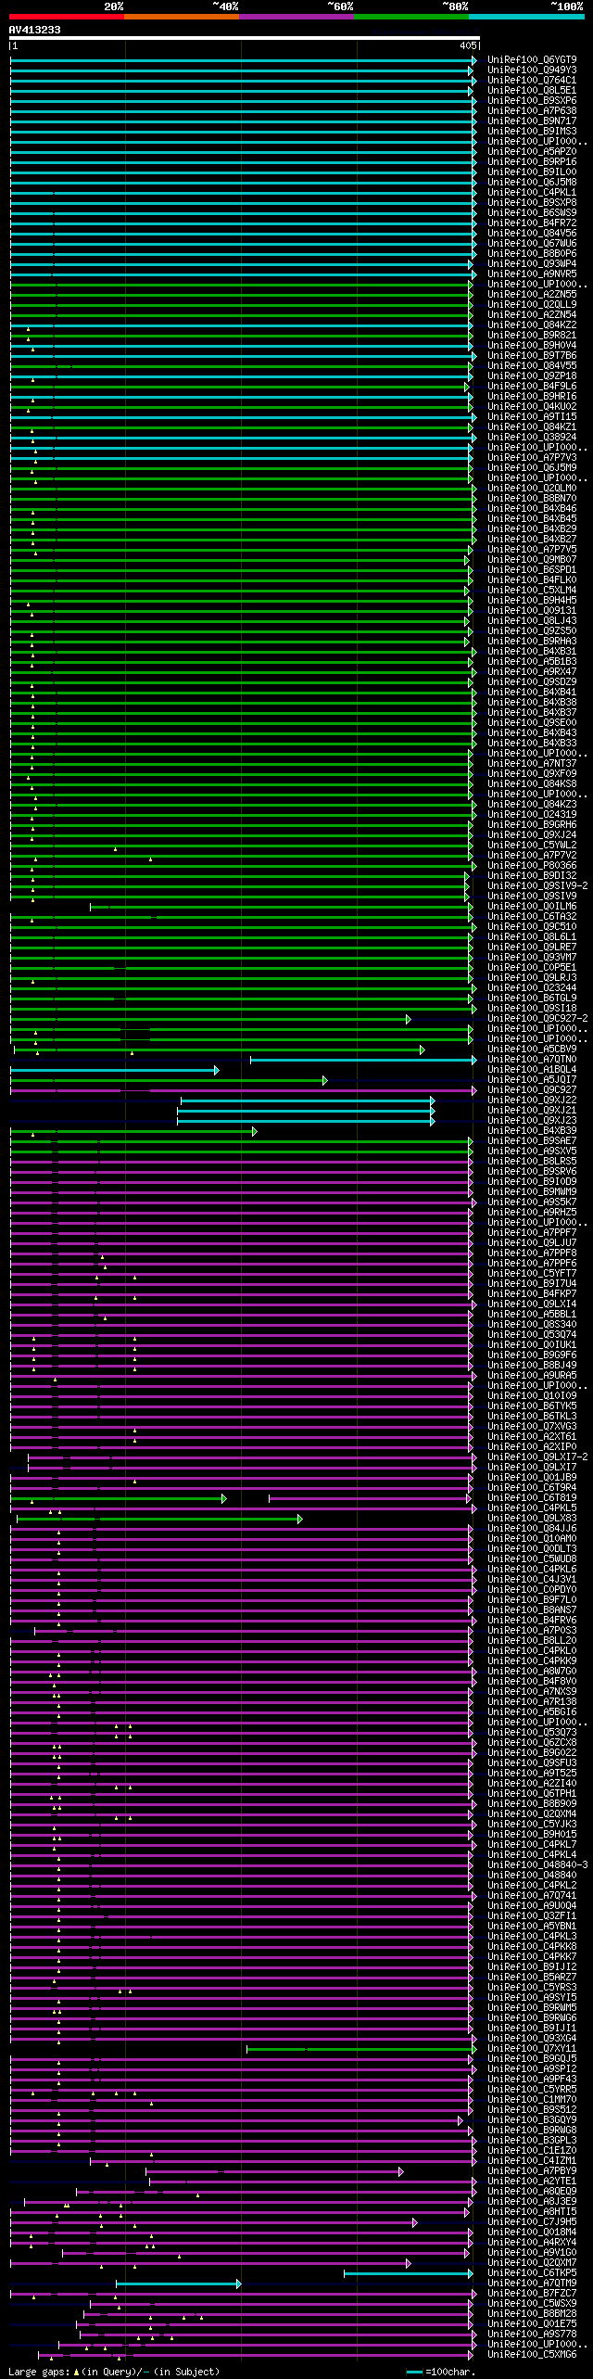This screenshot has width=593, height=2379.
Task: Open hit UniRef100_Q764C1
Action: pyautogui.click(x=532, y=81)
